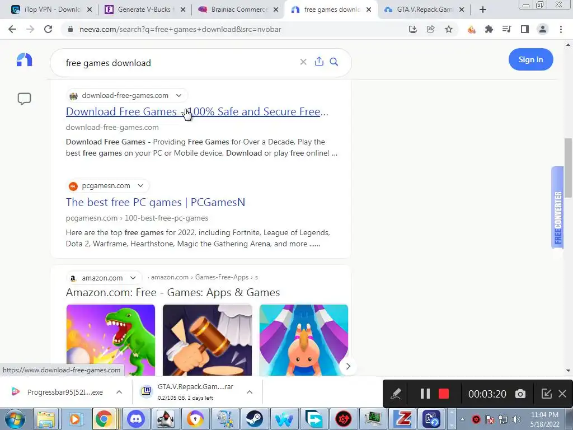
Task: Stop the screen recording
Action: [444, 394]
